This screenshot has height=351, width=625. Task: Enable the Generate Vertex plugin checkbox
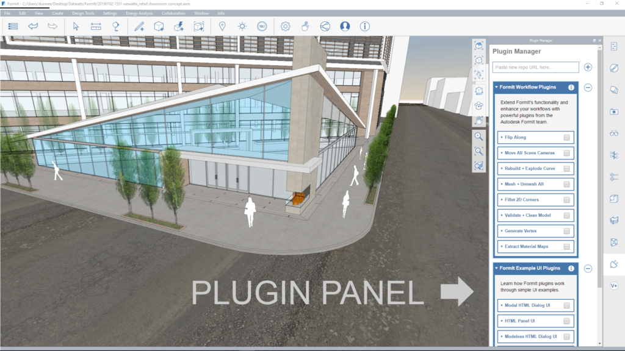[566, 231]
